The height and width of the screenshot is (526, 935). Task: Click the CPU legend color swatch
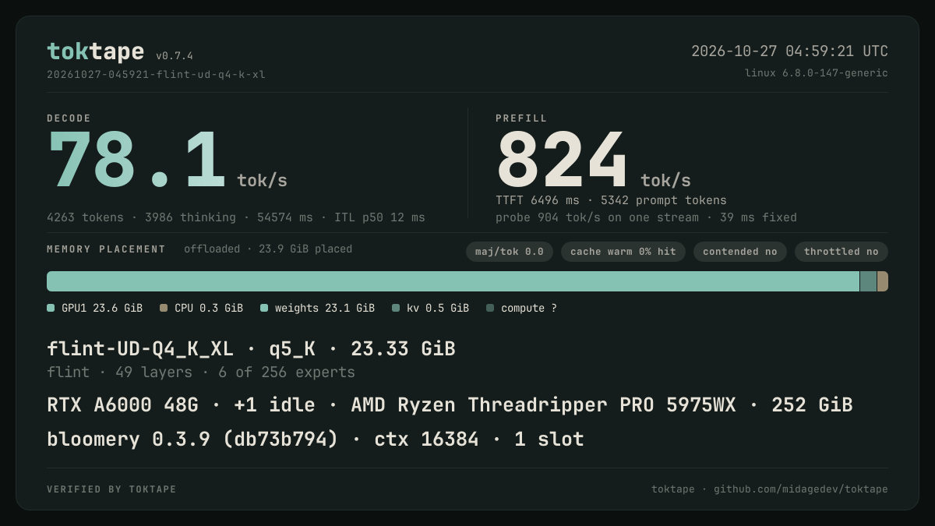[164, 308]
